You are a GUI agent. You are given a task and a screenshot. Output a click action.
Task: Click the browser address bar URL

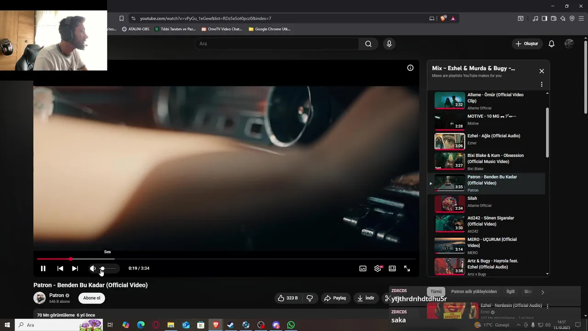coord(205,18)
